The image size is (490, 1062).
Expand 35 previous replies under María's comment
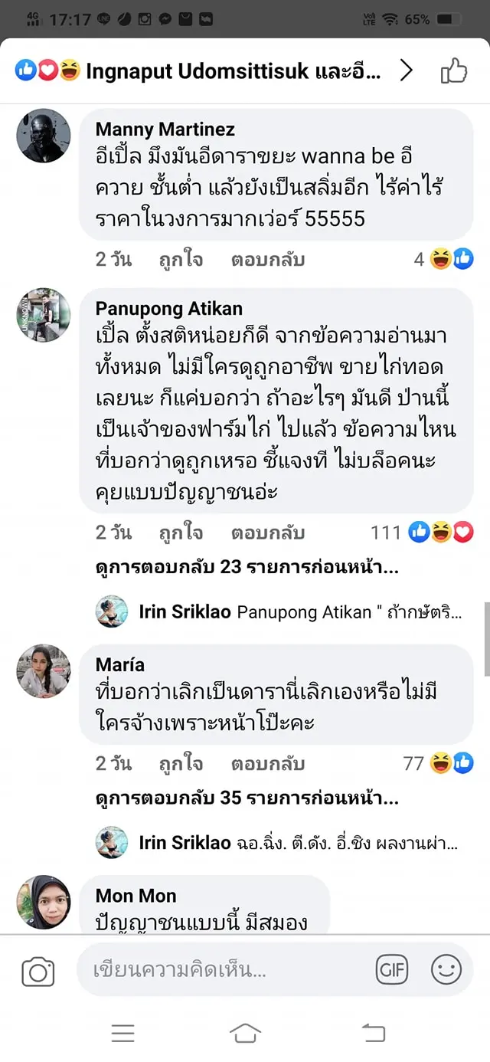point(247,798)
